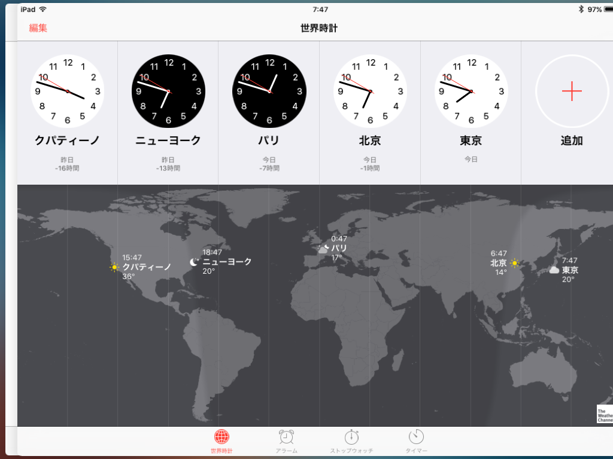Select the 北京 analog clock face

click(x=370, y=91)
